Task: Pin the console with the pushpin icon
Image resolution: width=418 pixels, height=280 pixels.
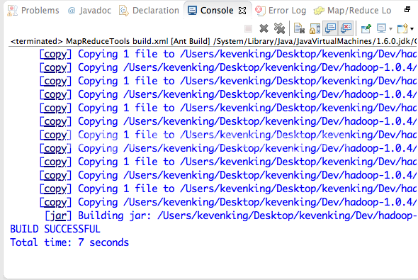Action: 366,28
